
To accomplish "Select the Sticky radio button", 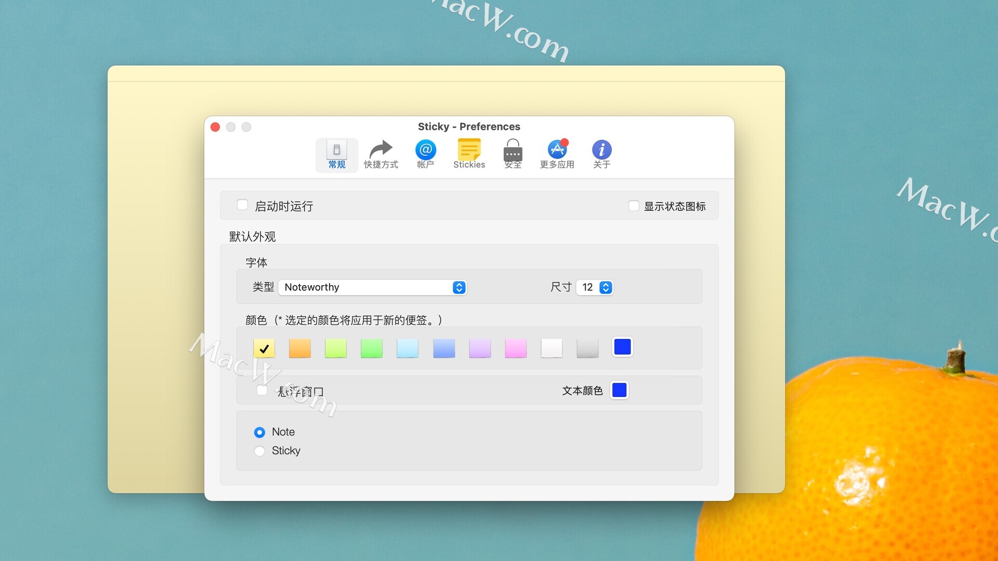I will 259,451.
